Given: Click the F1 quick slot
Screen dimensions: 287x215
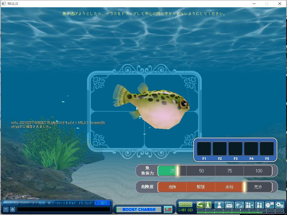Looking at the screenshot, I should [x=204, y=149].
